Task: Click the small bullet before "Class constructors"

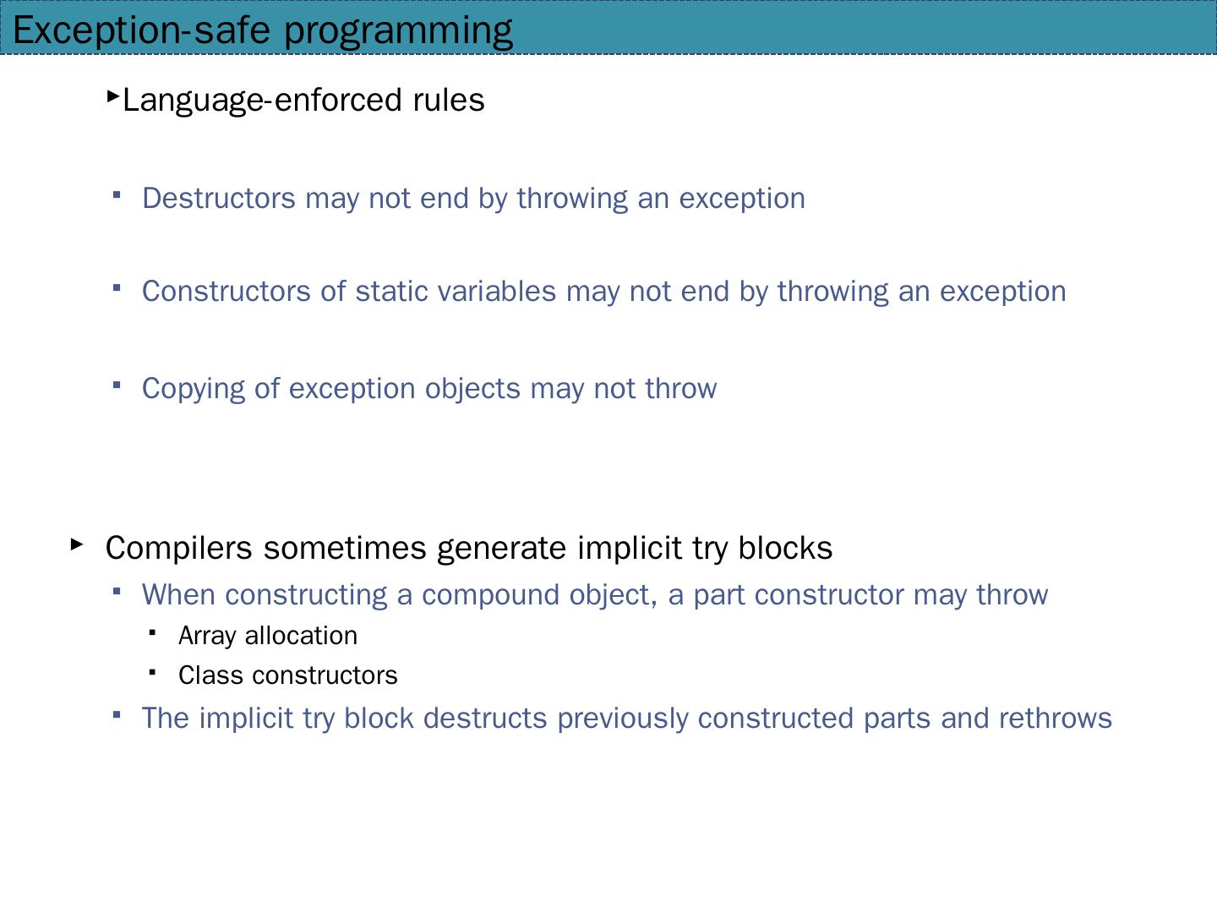Action: (x=152, y=672)
